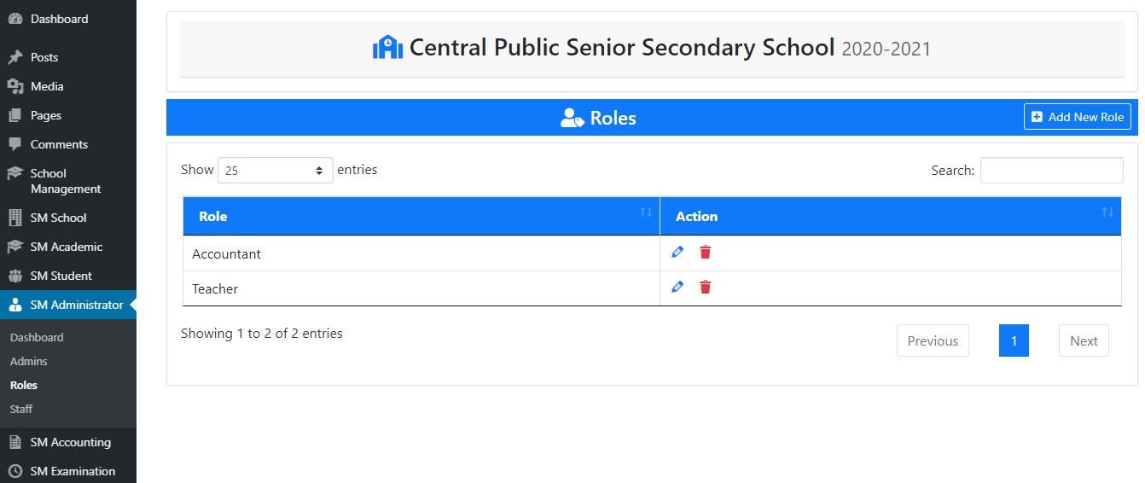Delete the Accountant role via trash icon

pos(706,252)
